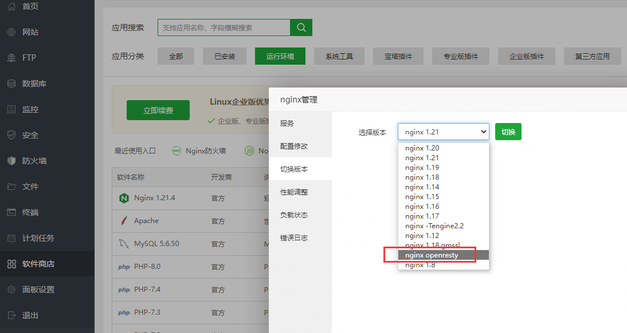Screen dimensions: 627x333
Task: Select the 运行环境 category
Action: (x=280, y=56)
